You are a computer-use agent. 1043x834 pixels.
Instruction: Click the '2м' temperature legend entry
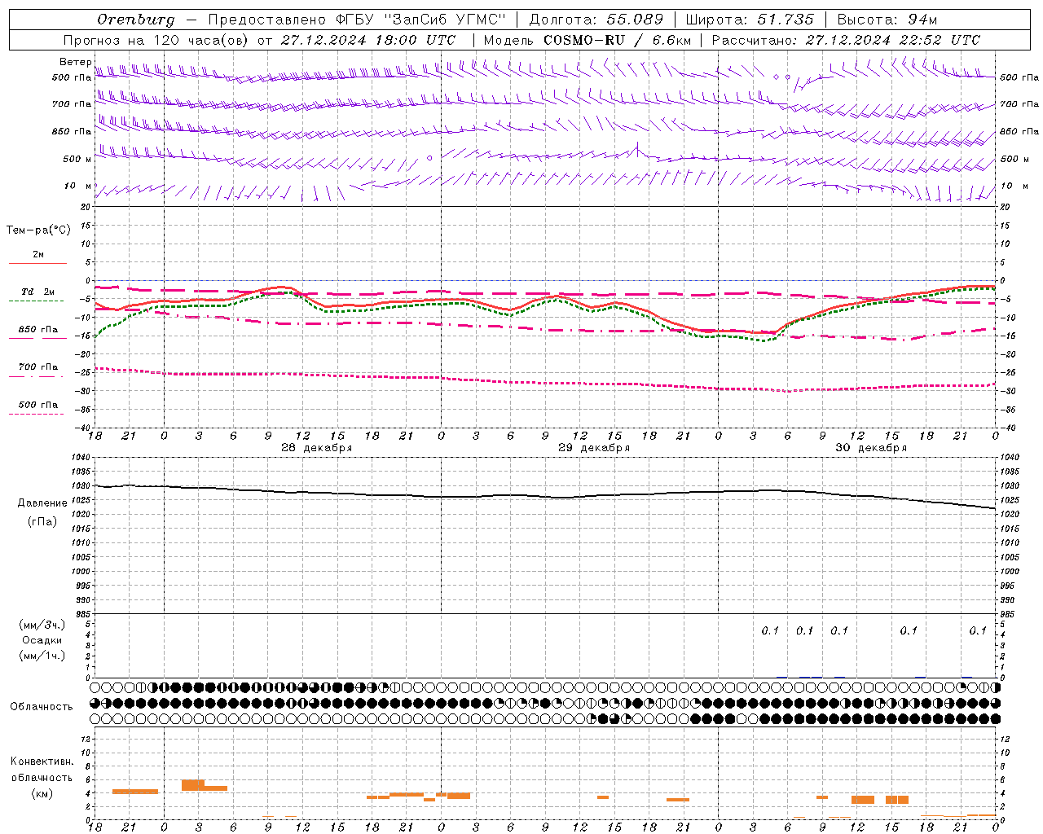tap(38, 255)
